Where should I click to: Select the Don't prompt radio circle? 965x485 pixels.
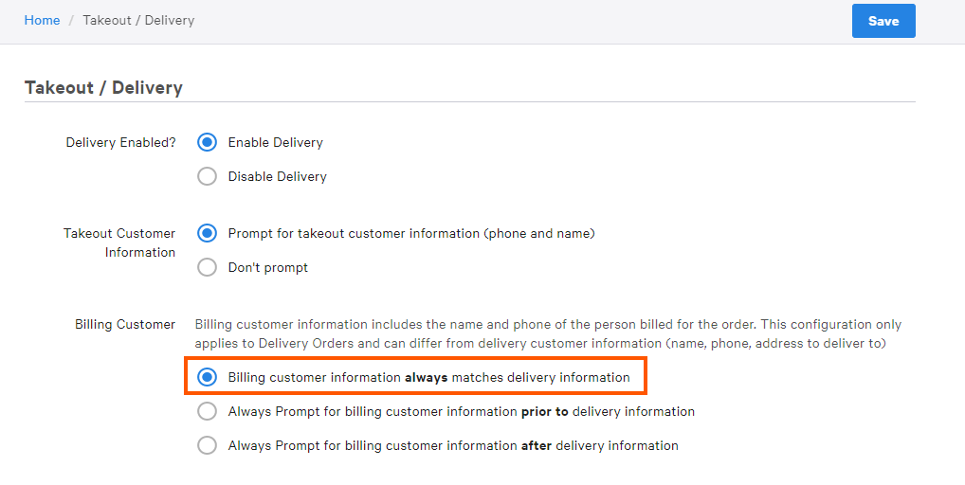tap(207, 267)
